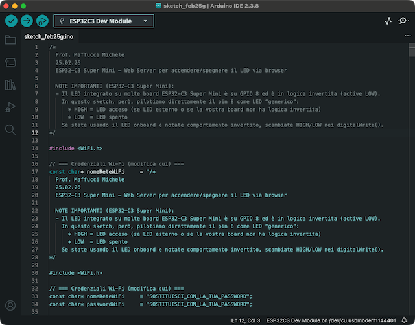Open the Serial Monitor
Image resolution: width=415 pixels, height=325 pixels.
tap(403, 21)
